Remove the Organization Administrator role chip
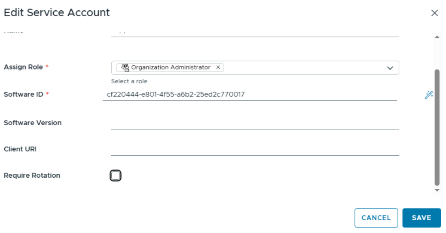446x233 pixels. (218, 67)
